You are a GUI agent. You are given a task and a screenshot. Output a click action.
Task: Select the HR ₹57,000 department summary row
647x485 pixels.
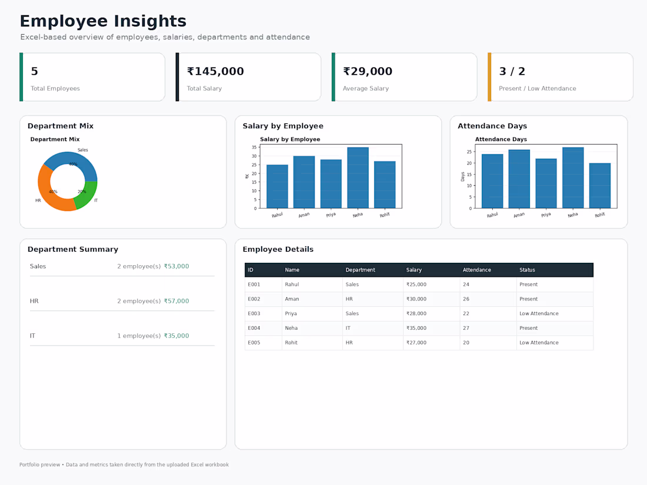122,301
